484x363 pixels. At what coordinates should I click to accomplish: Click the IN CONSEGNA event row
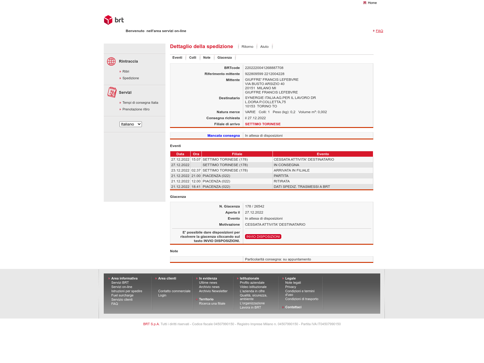272,165
